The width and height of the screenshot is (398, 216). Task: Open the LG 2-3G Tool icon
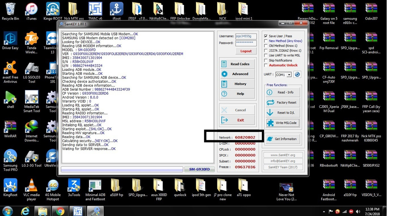click(31, 158)
